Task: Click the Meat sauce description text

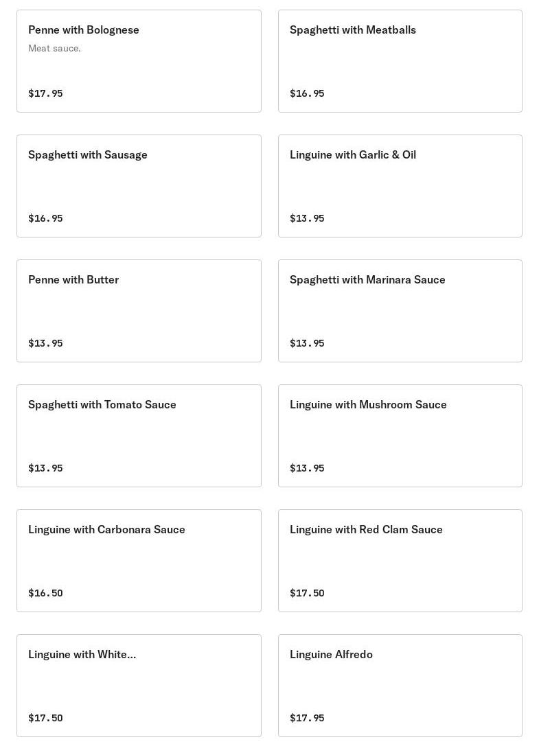Action: point(54,48)
